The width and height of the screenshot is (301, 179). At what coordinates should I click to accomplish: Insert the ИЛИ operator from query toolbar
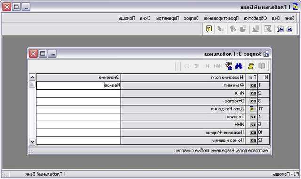coord(218,66)
